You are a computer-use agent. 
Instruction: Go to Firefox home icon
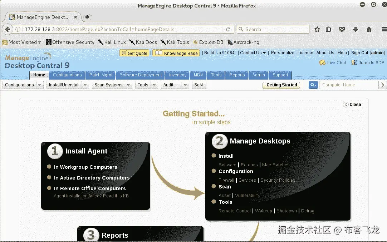click(369, 30)
